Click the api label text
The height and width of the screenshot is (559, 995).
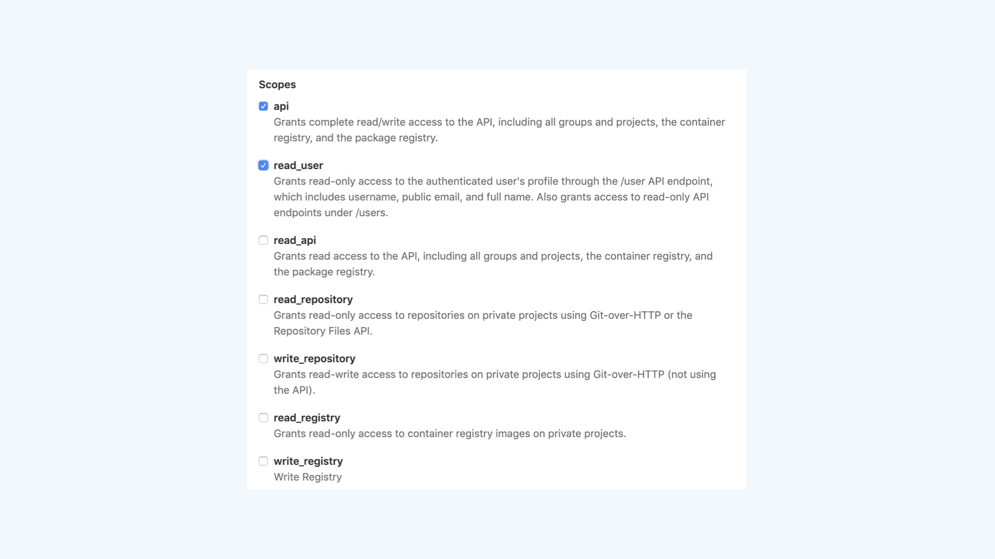point(281,106)
